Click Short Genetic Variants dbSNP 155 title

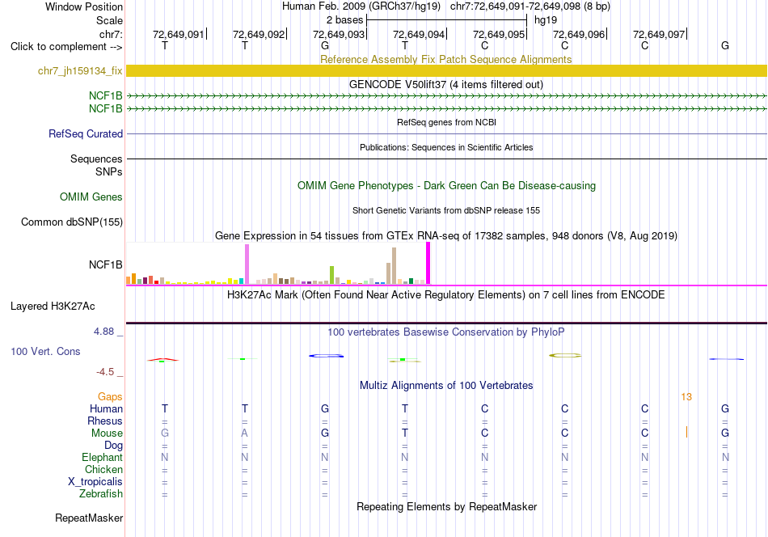point(446,210)
